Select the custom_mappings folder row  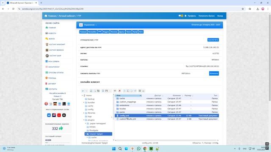[167, 102]
